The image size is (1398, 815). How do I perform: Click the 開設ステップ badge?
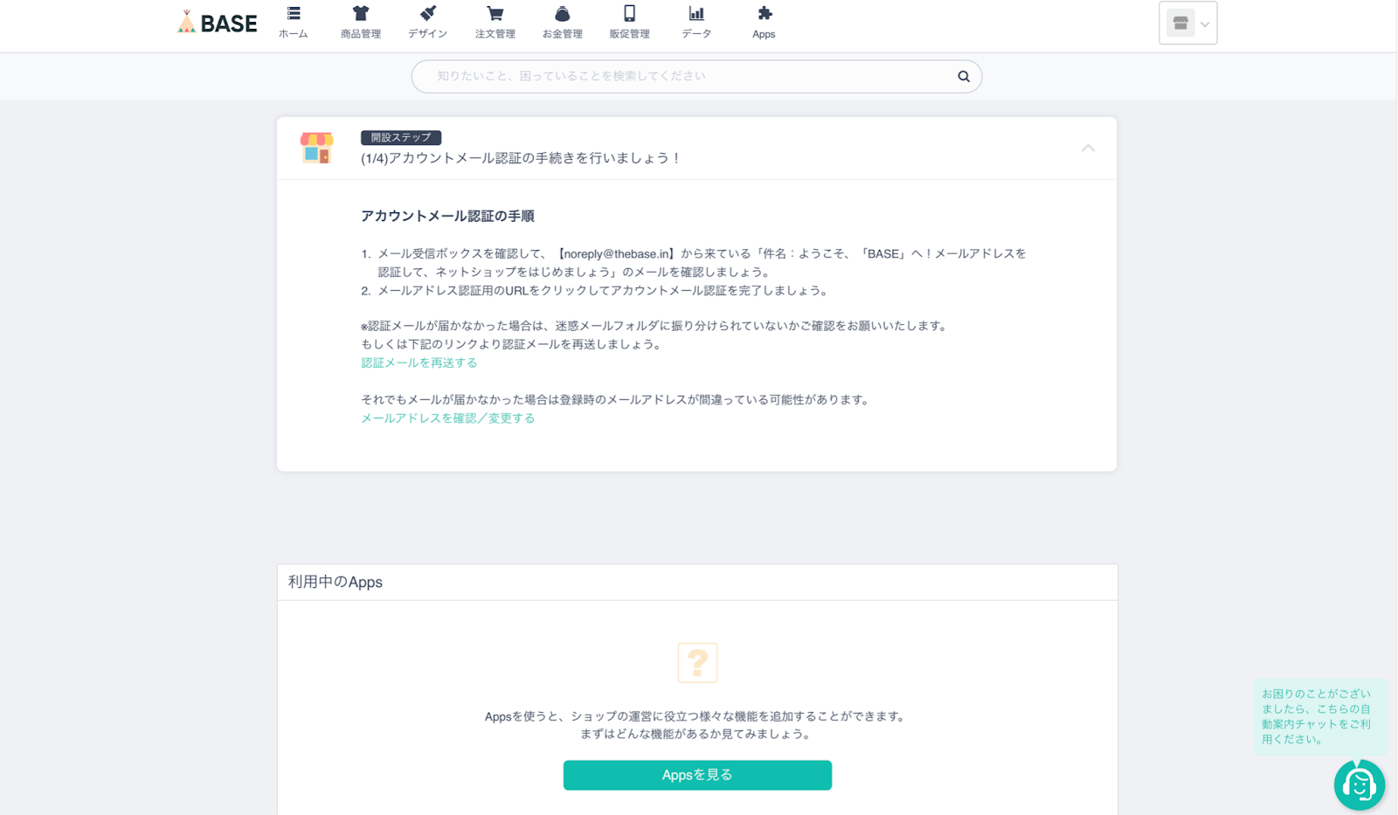[401, 138]
